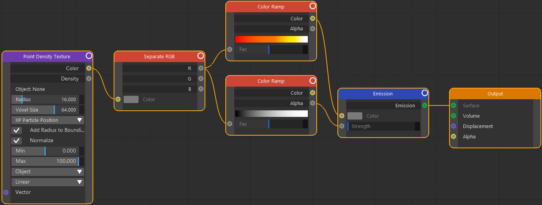Click the Separate RGB B output socket
The height and width of the screenshot is (205, 542).
(201, 89)
